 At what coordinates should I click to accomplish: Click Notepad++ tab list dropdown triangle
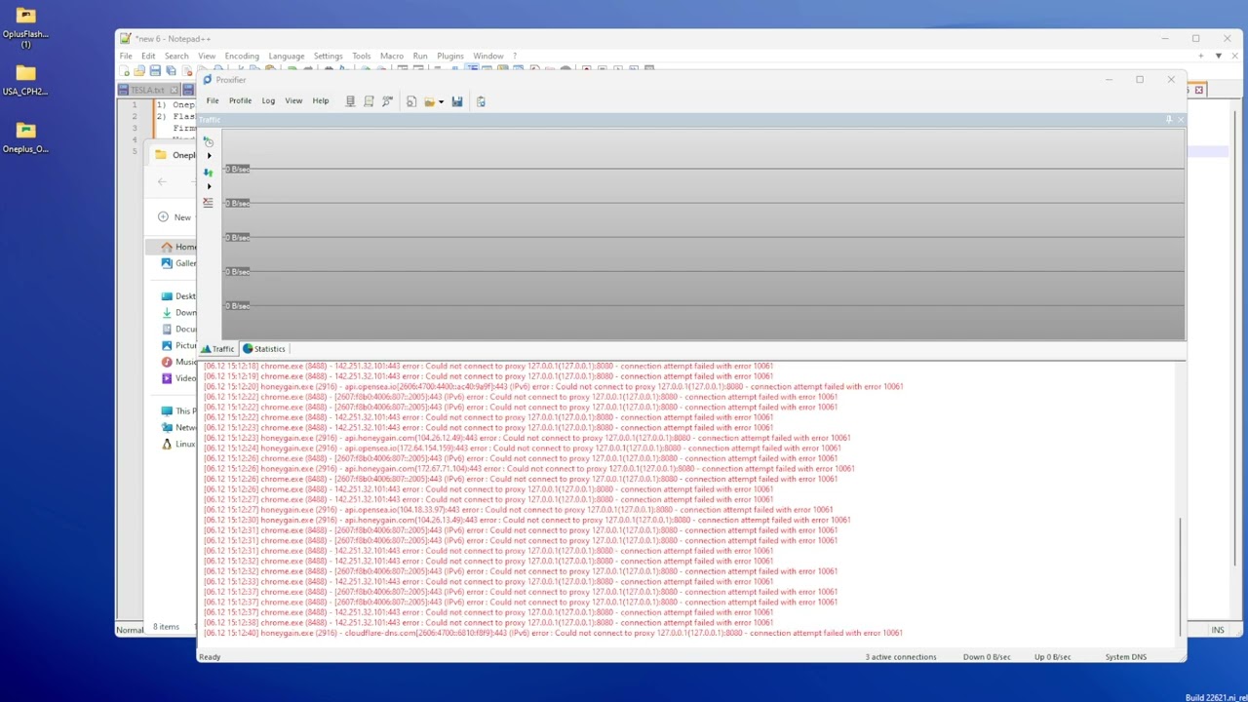(1219, 56)
